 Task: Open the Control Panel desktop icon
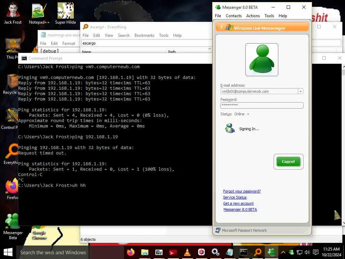10,119
